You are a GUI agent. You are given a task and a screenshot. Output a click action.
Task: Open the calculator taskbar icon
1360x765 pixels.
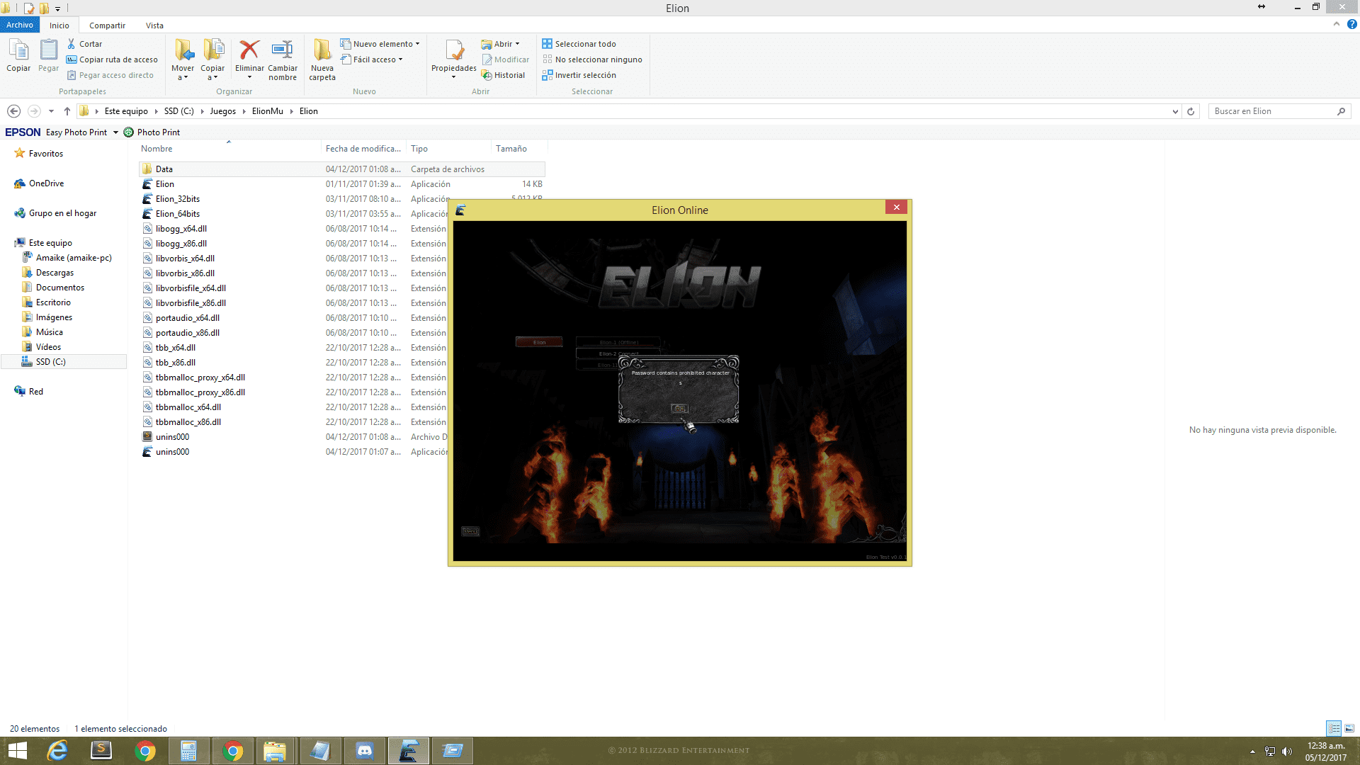pyautogui.click(x=188, y=751)
